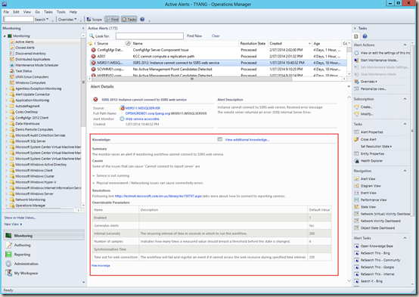Toggle the Tasks pane toolbar button
Image resolution: width=419 pixels, height=297 pixels.
129,20
